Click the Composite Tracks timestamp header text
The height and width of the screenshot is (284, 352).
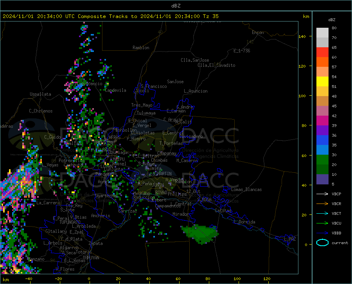(x=110, y=16)
